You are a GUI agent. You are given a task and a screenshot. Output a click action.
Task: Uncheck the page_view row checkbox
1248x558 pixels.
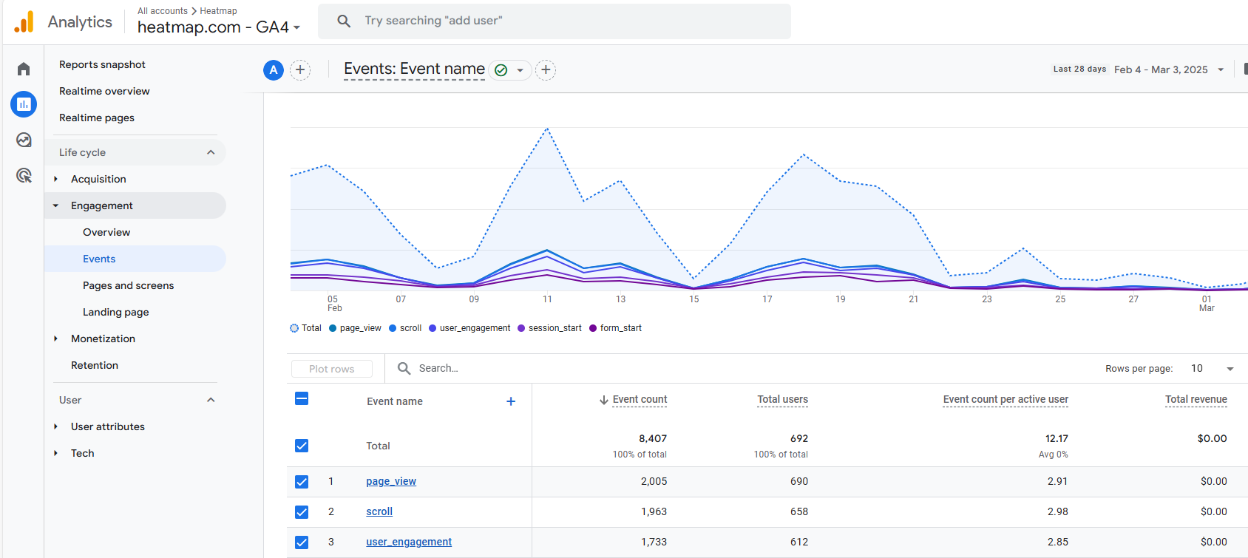(302, 482)
